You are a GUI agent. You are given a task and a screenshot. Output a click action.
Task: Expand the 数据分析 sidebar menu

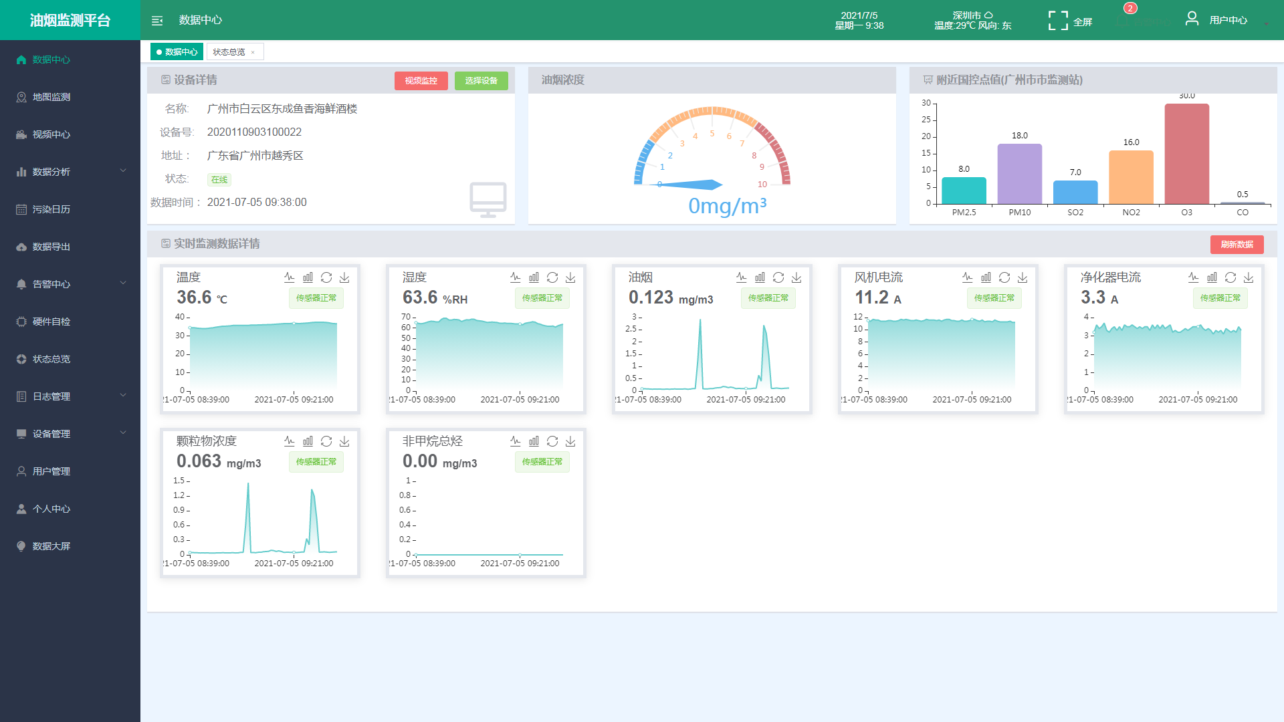123,171
